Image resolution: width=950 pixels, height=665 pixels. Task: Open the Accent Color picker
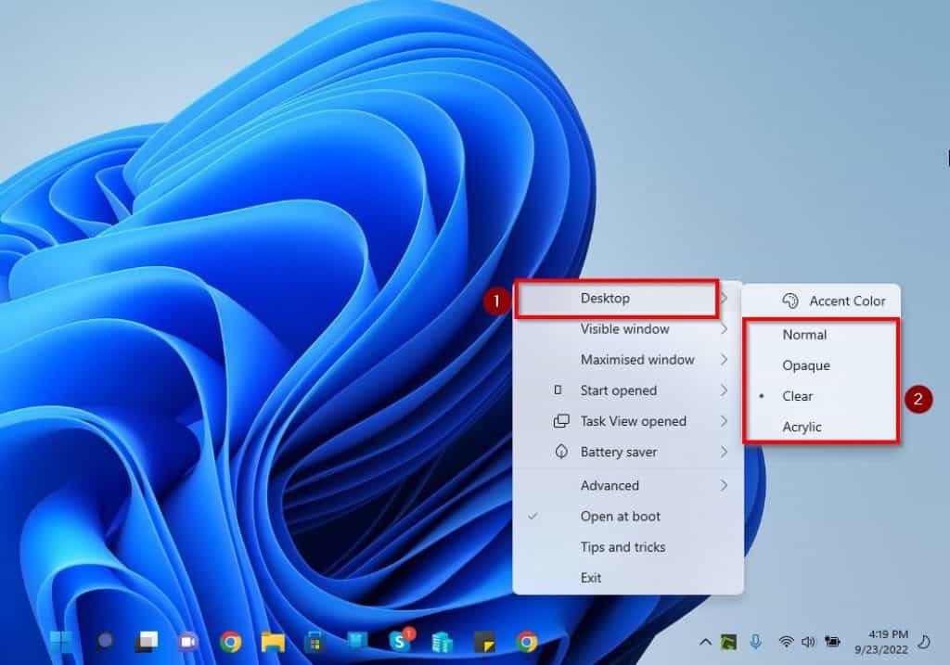coord(822,301)
